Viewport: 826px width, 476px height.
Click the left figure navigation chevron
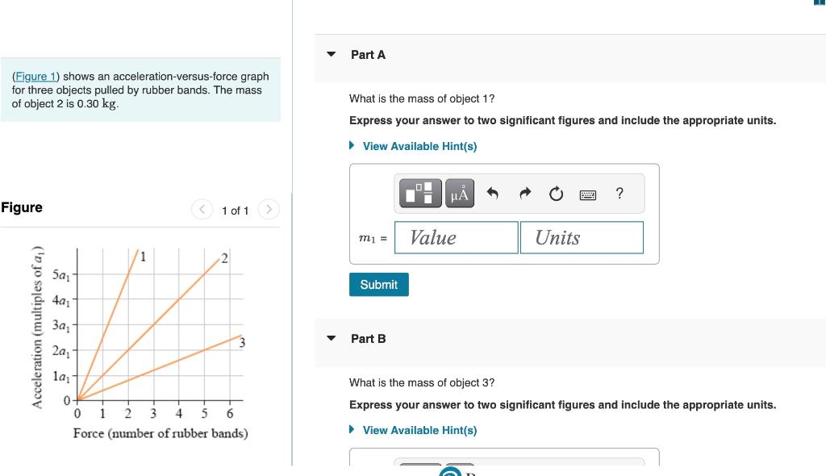202,209
